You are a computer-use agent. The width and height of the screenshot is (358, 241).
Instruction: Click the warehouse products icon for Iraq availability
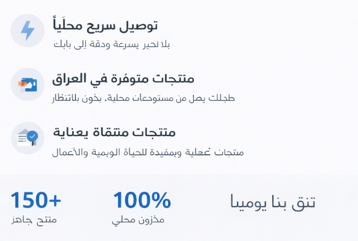[x=27, y=84]
